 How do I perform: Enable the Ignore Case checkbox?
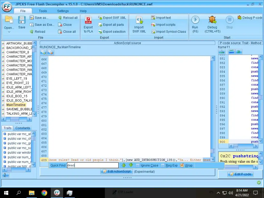[138, 165]
